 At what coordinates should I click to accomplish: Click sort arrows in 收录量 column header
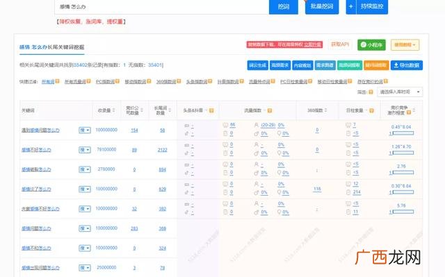point(113,110)
